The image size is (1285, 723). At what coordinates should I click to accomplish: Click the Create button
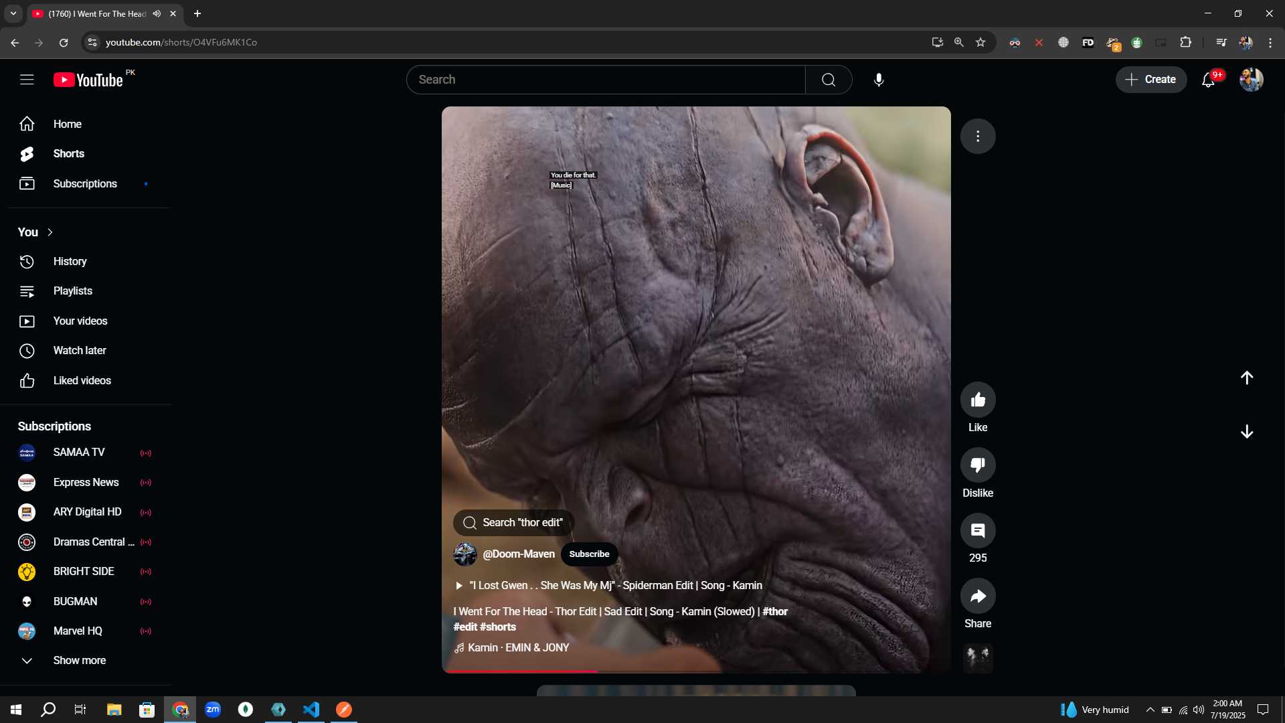[1150, 80]
